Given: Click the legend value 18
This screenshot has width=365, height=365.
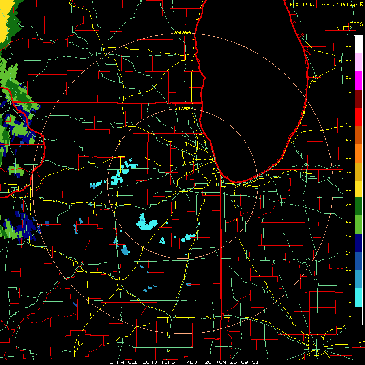Looking at the screenshot, I should (x=348, y=237).
